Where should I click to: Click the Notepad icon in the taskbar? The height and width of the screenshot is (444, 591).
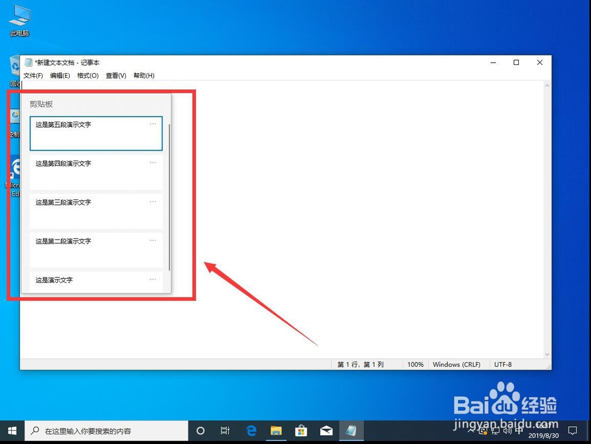click(x=352, y=430)
